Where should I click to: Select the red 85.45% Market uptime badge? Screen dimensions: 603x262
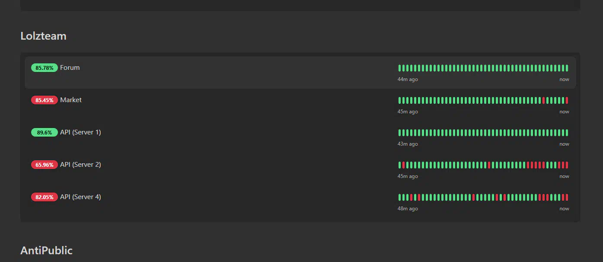[45, 100]
